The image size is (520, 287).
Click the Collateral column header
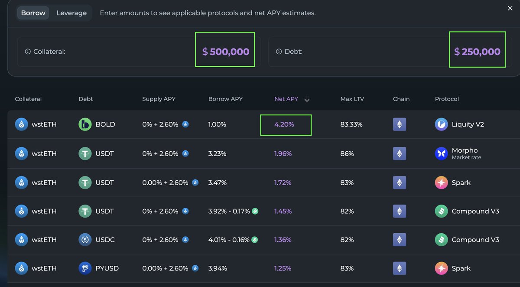point(28,99)
